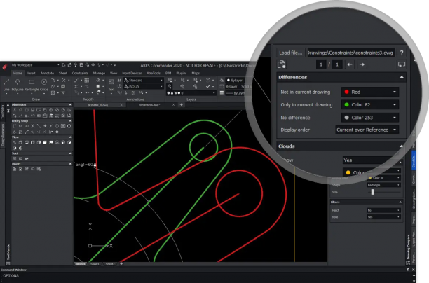The height and width of the screenshot is (283, 429).
Task: Click the first icon in Entity Snap palette
Action: [15, 126]
